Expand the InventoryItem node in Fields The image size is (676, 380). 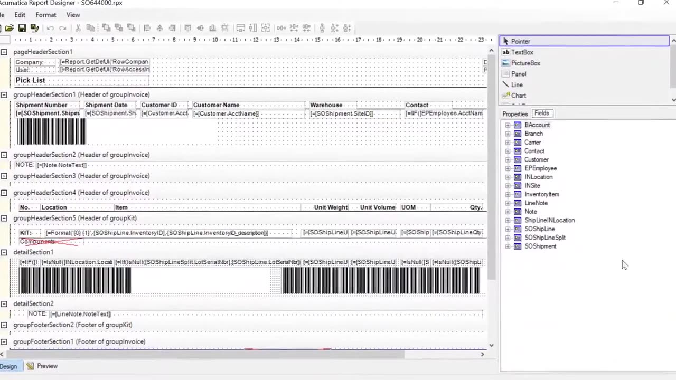508,194
